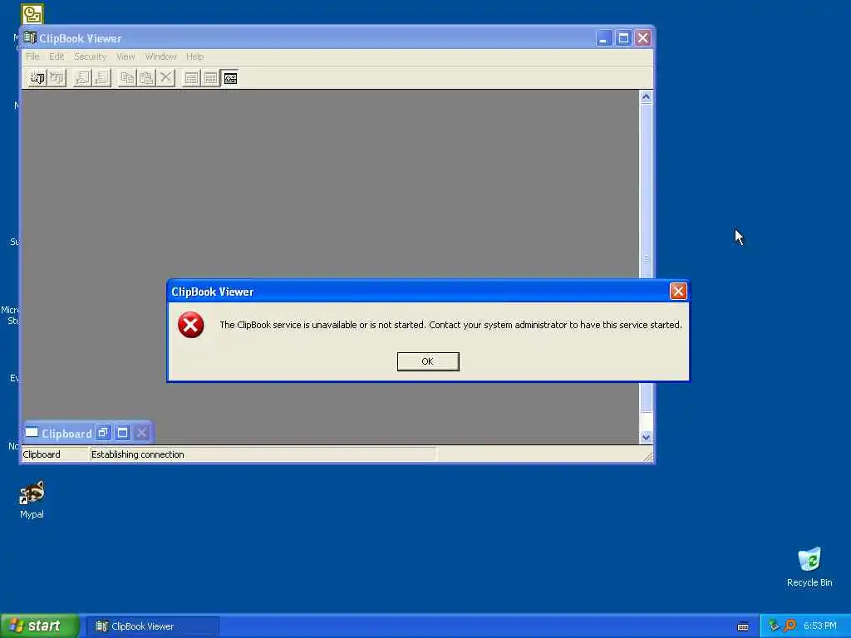
Task: Restore the minimized Clipboard child window
Action: tap(102, 433)
